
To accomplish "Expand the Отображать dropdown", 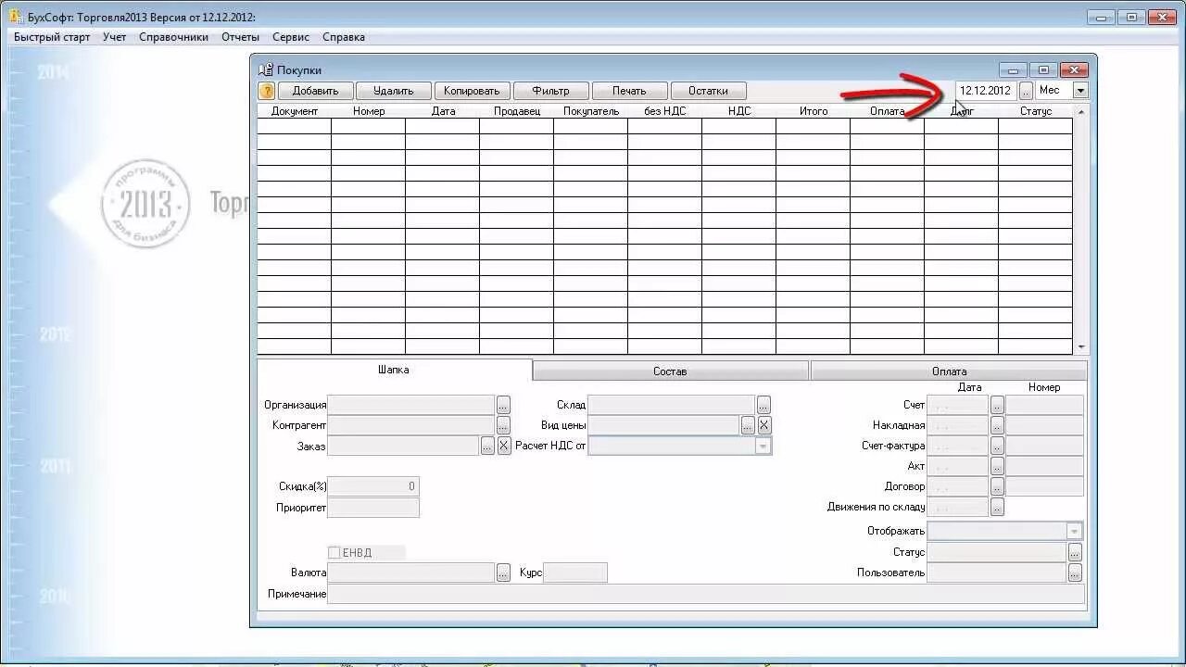I will click(1074, 532).
